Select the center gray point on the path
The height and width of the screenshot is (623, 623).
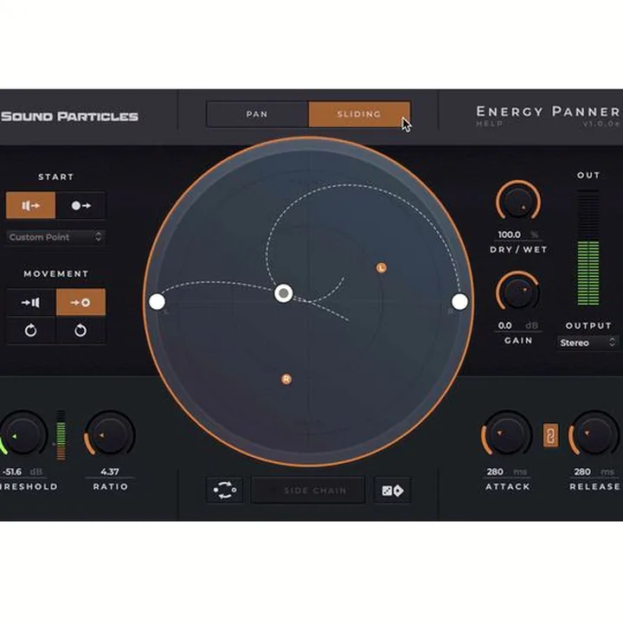284,293
